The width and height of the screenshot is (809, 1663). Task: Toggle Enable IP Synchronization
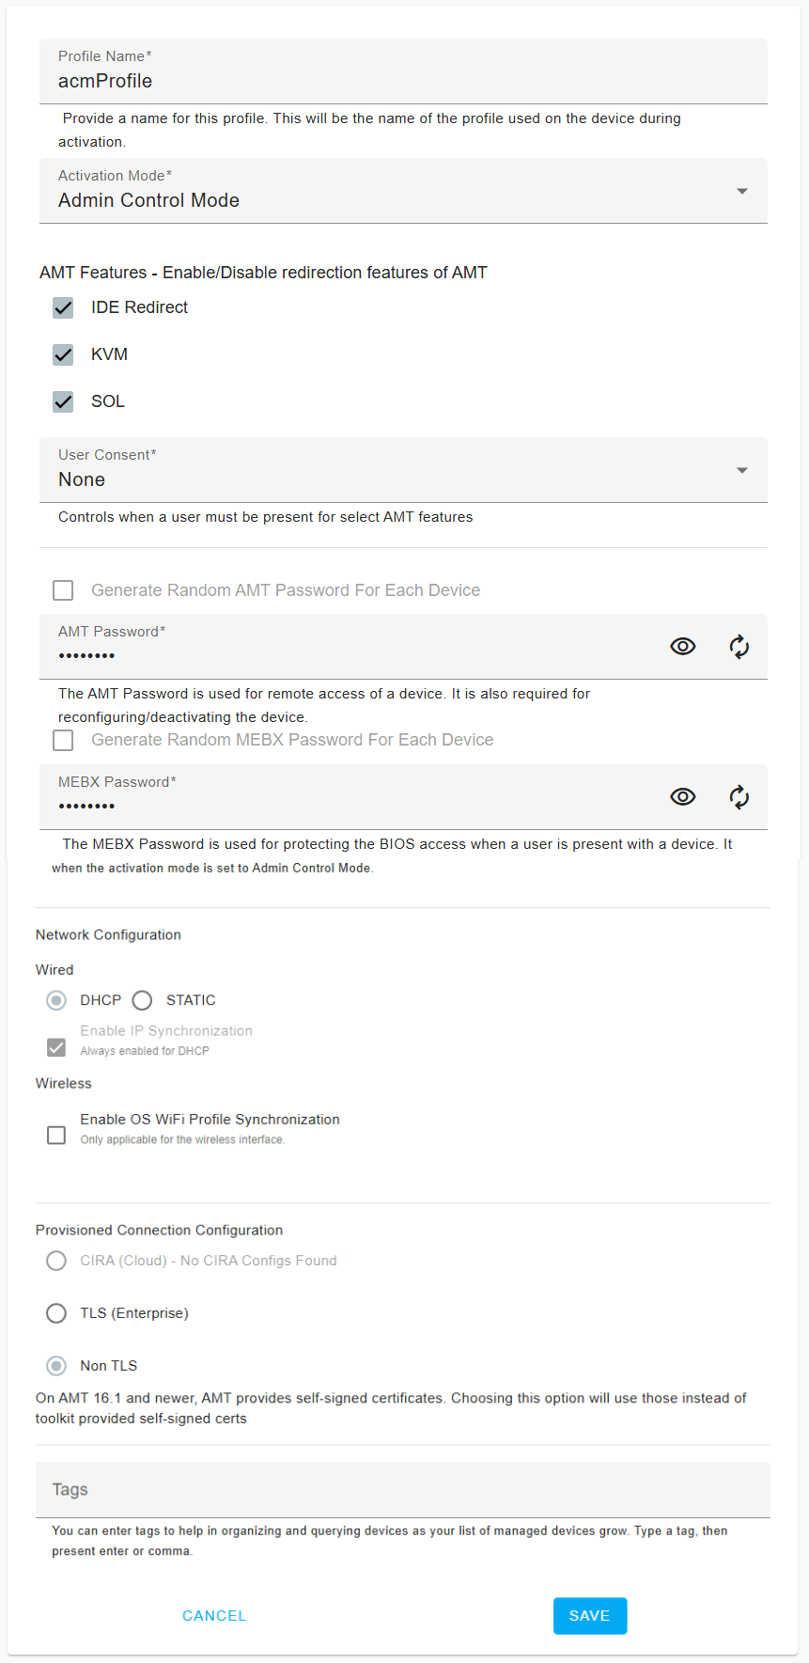pyautogui.click(x=55, y=1046)
